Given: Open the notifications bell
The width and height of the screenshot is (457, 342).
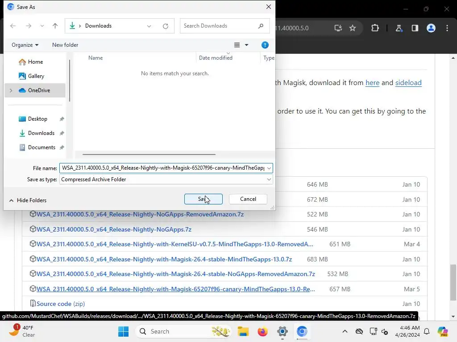Looking at the screenshot, I should pos(427,331).
